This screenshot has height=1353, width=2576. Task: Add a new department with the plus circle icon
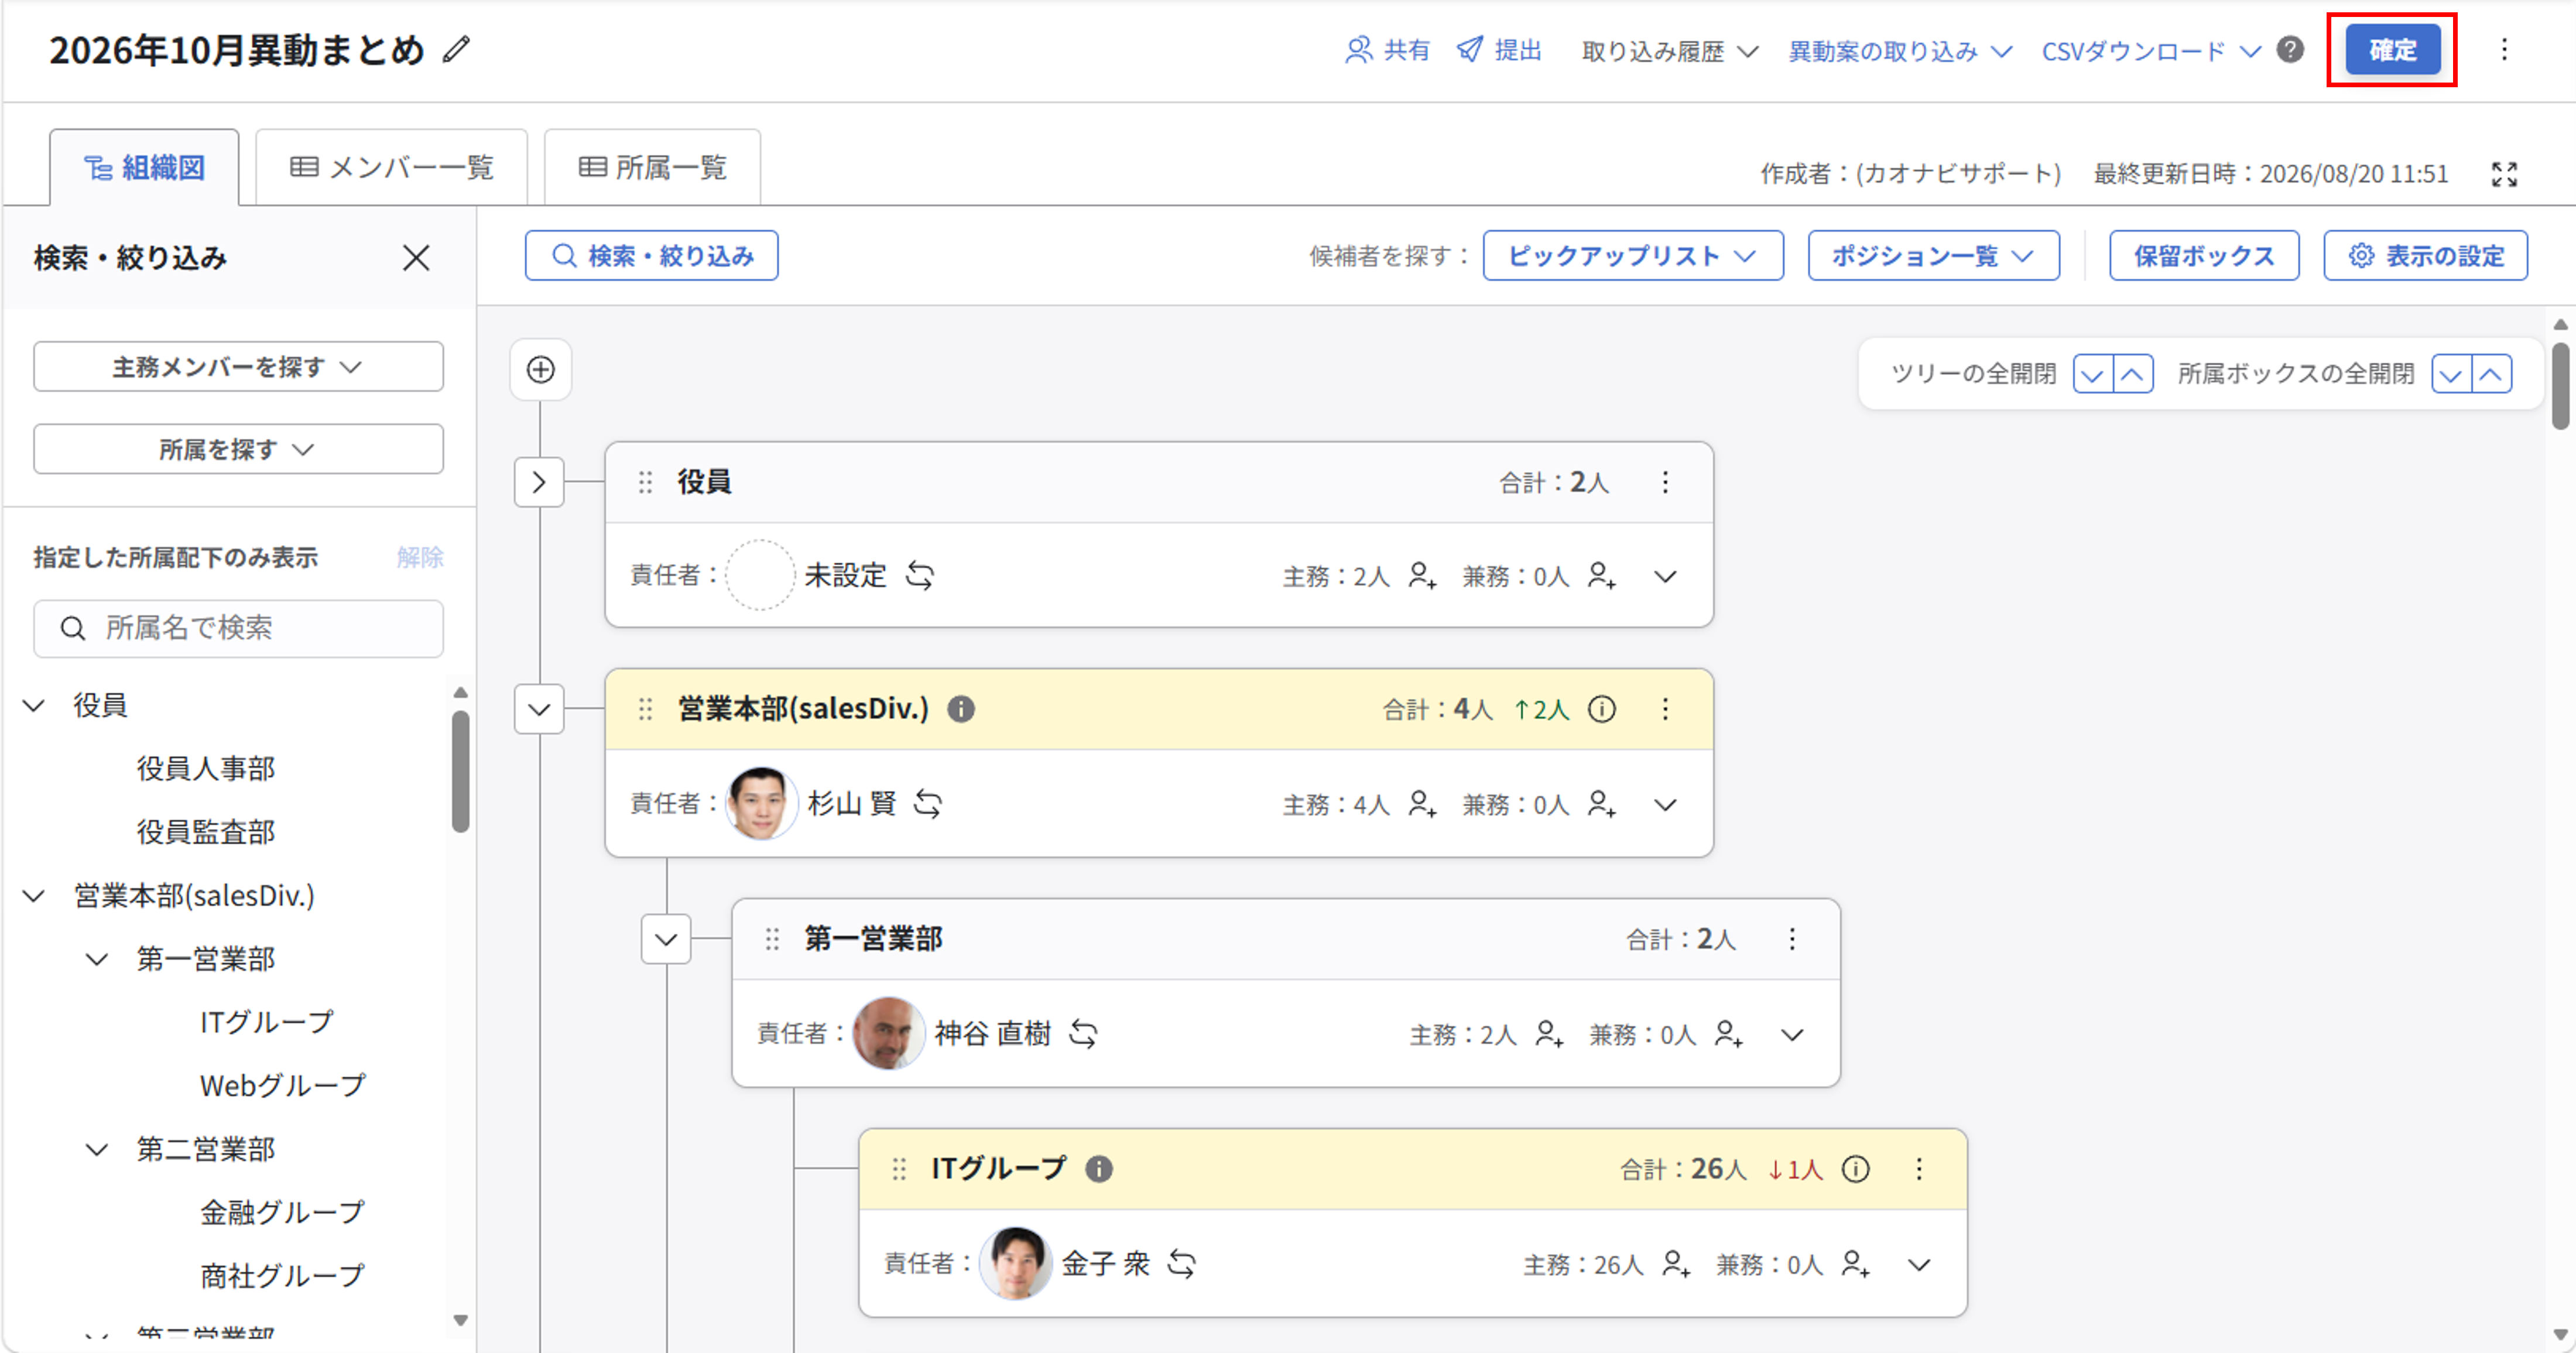541,370
